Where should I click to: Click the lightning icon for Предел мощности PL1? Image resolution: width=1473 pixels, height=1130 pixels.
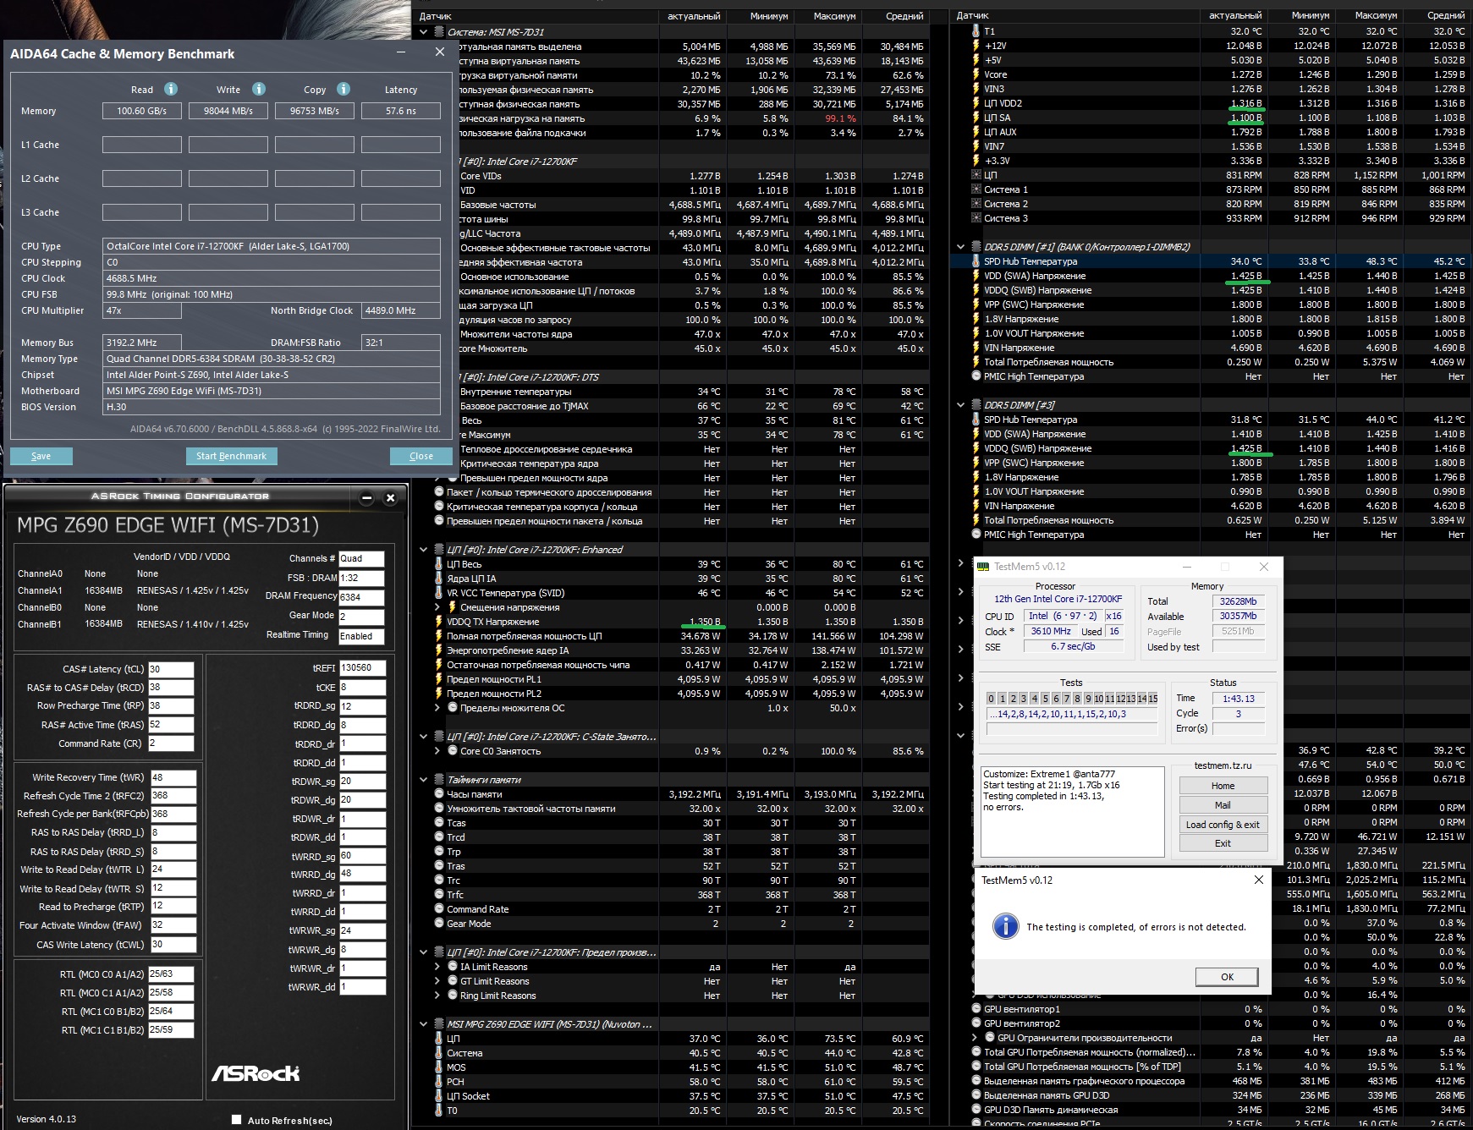pyautogui.click(x=438, y=679)
